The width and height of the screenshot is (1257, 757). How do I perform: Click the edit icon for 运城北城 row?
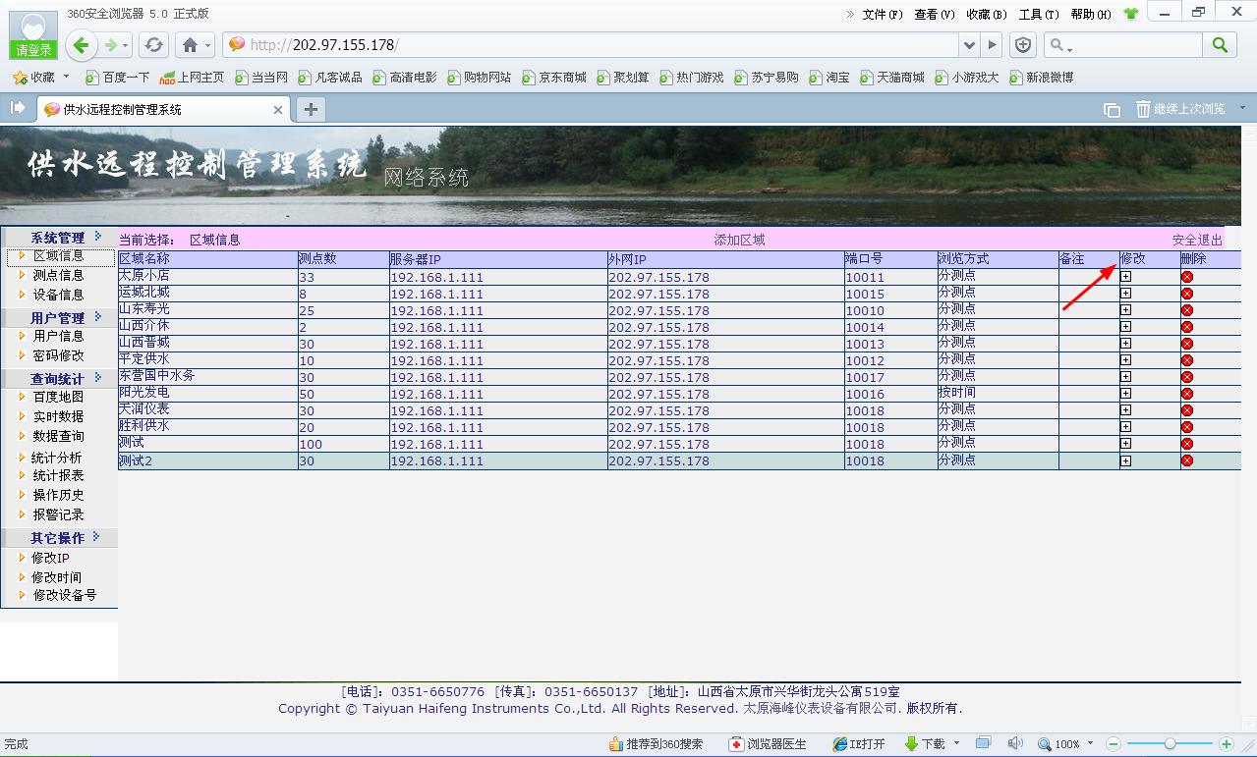1125,294
